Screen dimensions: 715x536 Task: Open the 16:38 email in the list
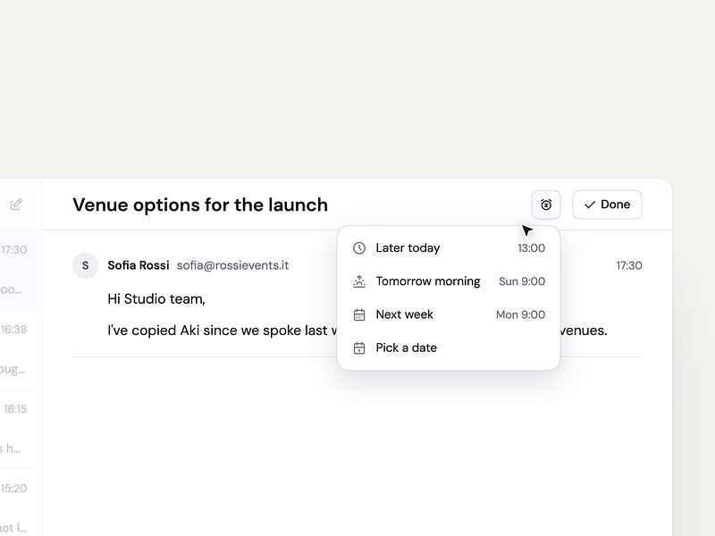coord(21,349)
